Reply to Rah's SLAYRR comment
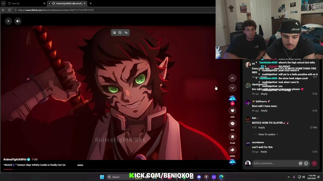Screen dimensions: 323x181 point(261,127)
